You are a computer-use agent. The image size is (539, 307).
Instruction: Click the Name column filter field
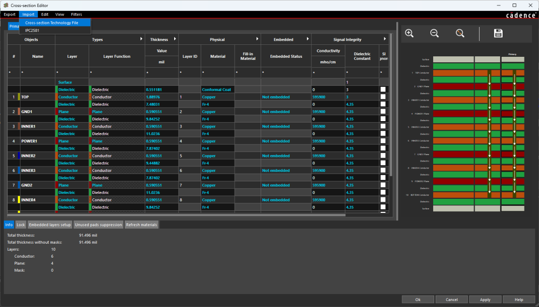[37, 73]
